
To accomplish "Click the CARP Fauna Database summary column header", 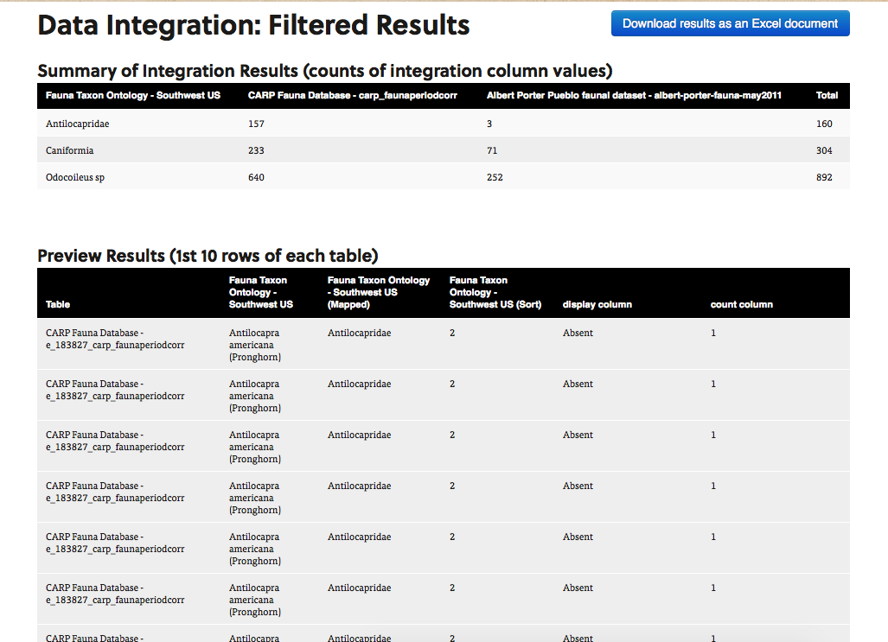I will coord(352,95).
